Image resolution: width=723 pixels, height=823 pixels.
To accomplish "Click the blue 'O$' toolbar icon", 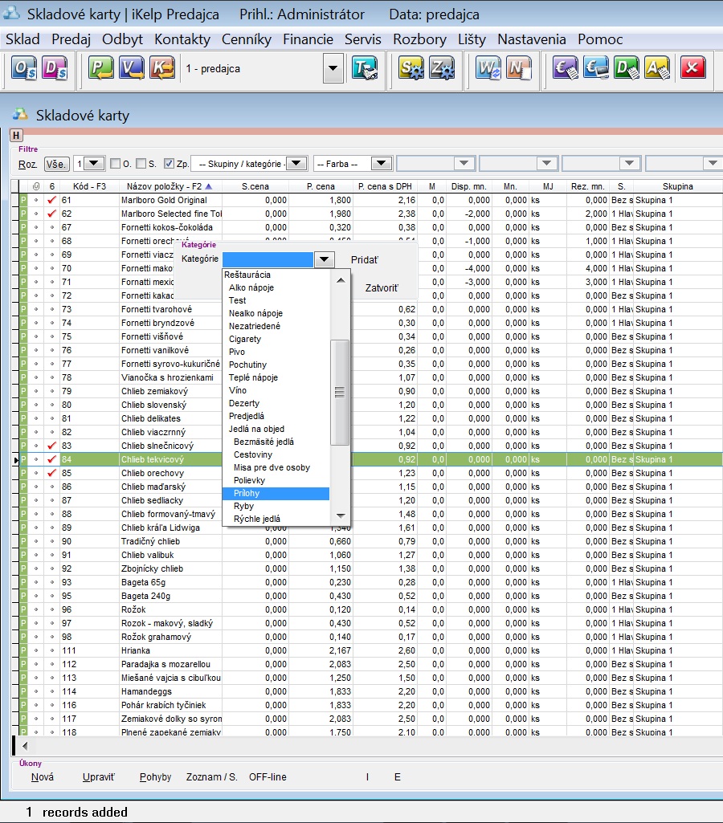I will click(23, 69).
